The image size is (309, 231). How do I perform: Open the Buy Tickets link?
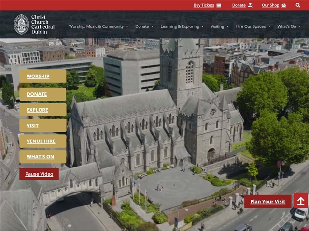click(204, 5)
